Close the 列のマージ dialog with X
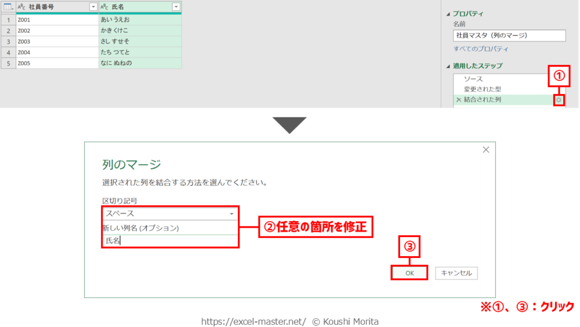 tap(486, 150)
